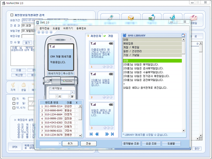This screenshot has height=159, width=212.
Task: Jump to last saved message page
Action: (x=112, y=134)
